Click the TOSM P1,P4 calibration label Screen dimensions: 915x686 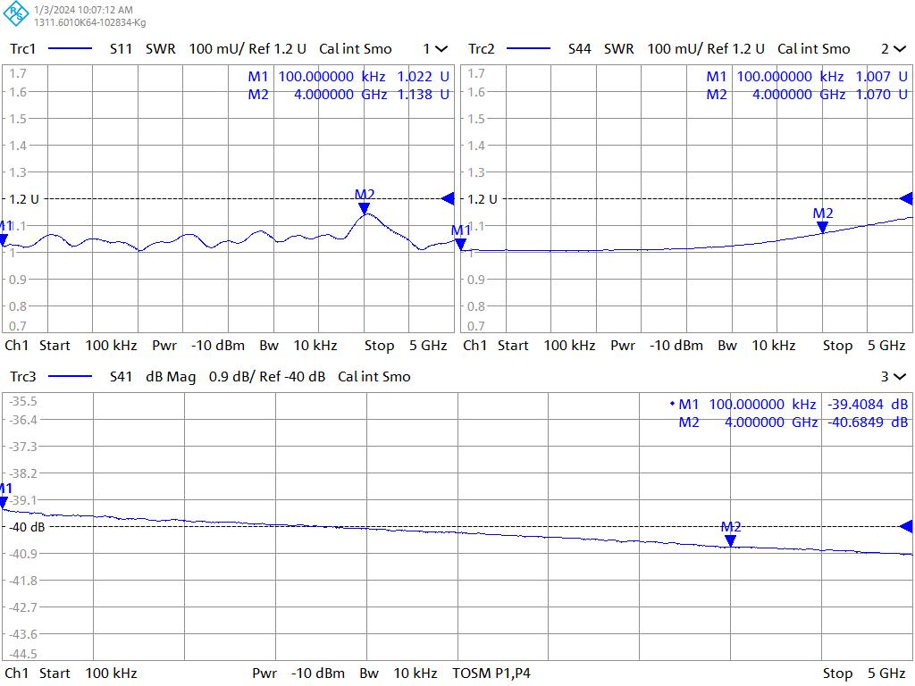[491, 673]
